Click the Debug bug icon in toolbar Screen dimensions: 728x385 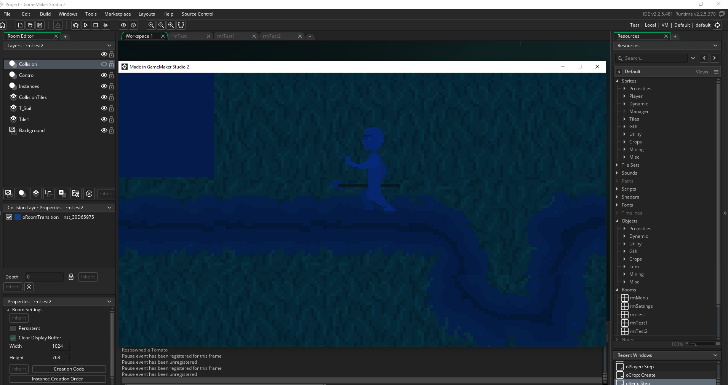pos(76,25)
